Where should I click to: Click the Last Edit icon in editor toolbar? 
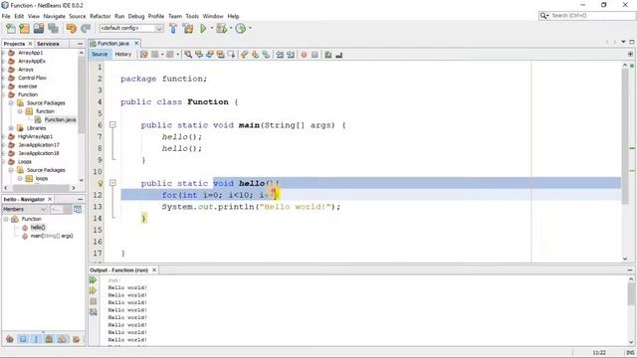pos(143,55)
